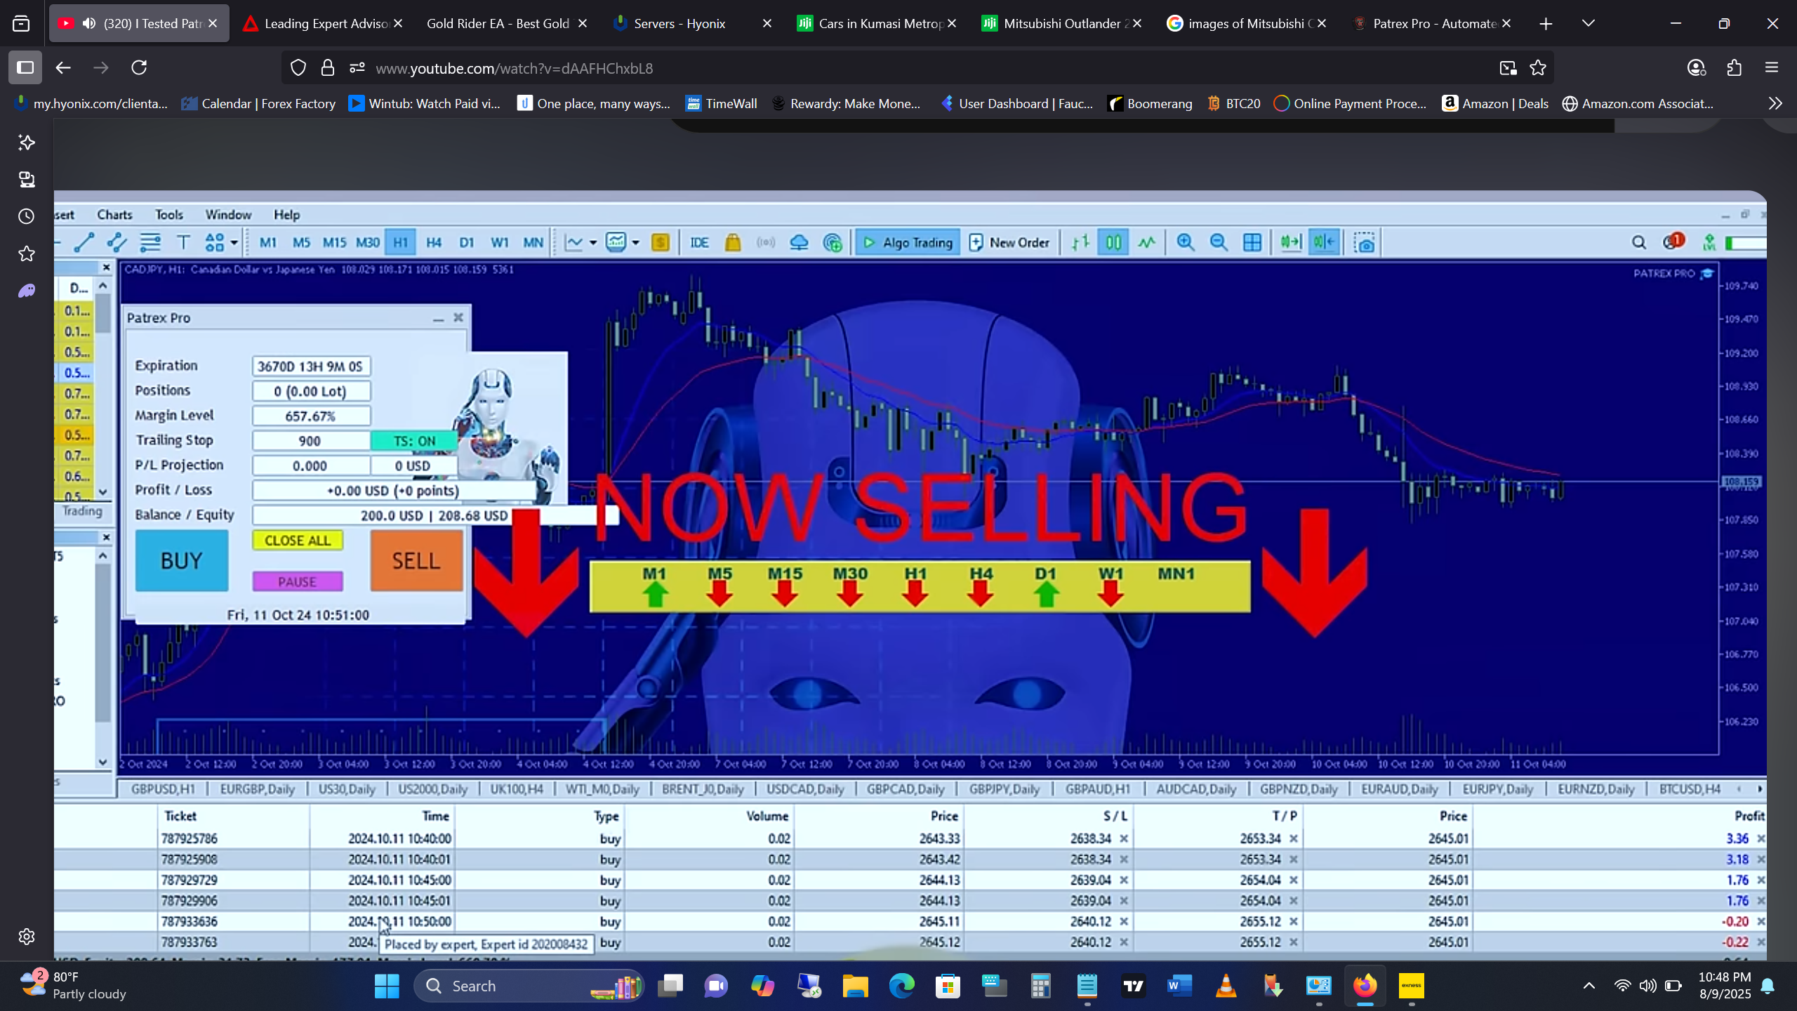Open File Explorer from the taskbar
This screenshot has width=1797, height=1011.
click(855, 986)
